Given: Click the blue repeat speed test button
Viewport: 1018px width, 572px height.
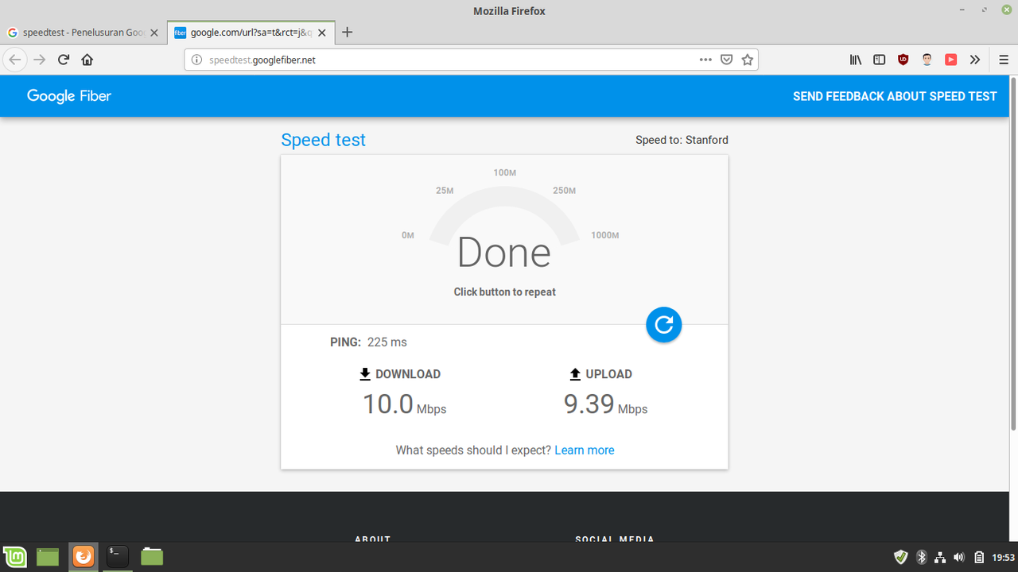Looking at the screenshot, I should click(x=663, y=324).
